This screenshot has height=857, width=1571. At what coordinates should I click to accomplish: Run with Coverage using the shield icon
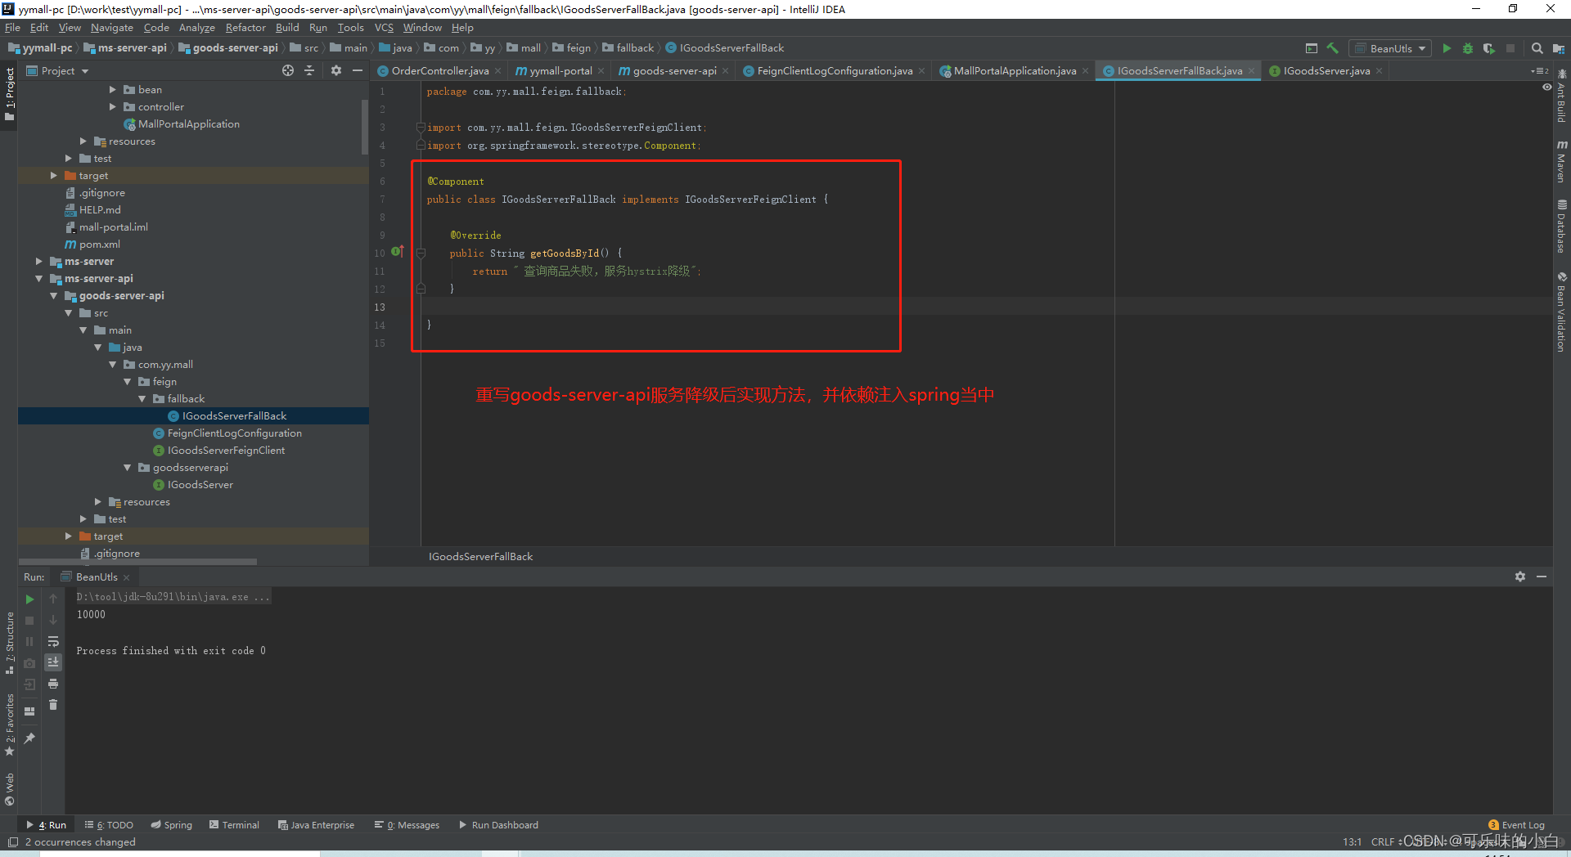click(1488, 48)
